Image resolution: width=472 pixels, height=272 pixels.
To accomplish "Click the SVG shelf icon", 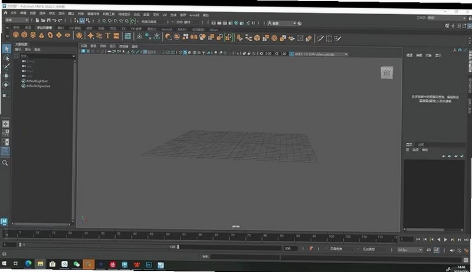I will point(116,36).
